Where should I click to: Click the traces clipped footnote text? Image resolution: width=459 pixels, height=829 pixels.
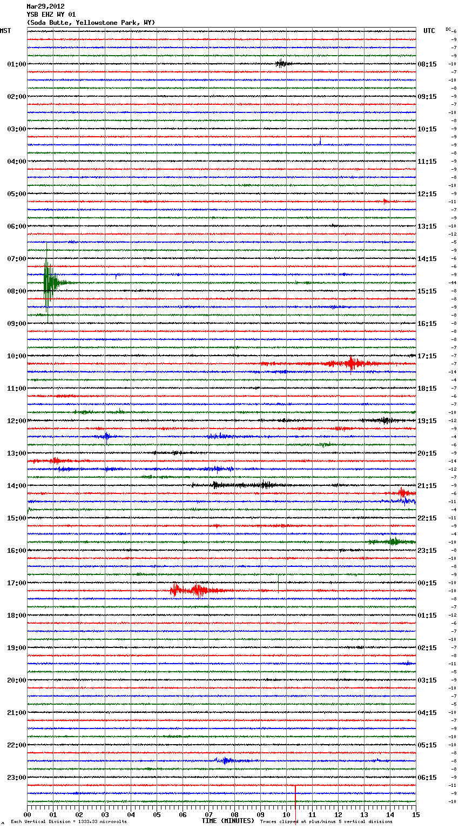326,821
